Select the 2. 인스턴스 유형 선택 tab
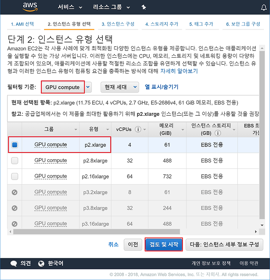Viewport: 270px width, 280px height. point(69,24)
